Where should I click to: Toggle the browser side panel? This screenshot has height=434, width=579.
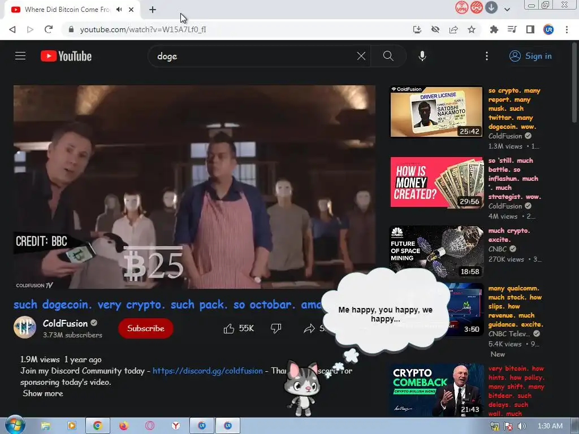tap(530, 29)
